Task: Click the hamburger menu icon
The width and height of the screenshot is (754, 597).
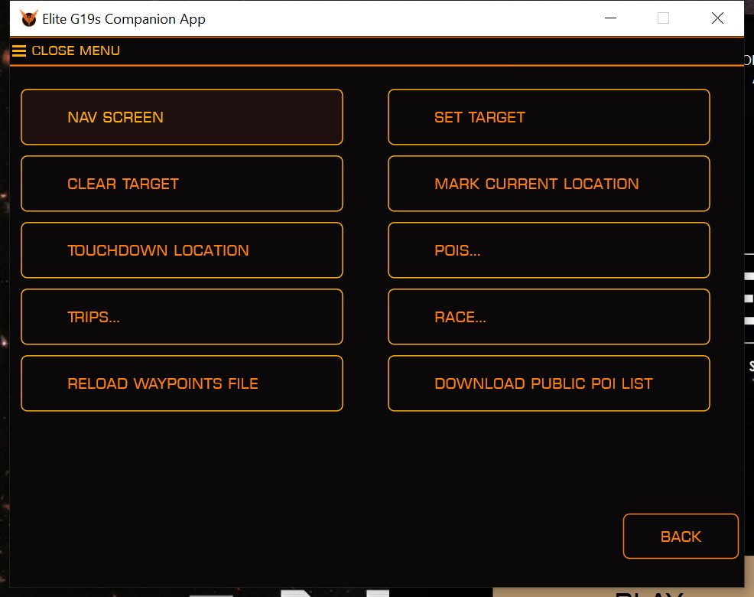Action: point(18,51)
